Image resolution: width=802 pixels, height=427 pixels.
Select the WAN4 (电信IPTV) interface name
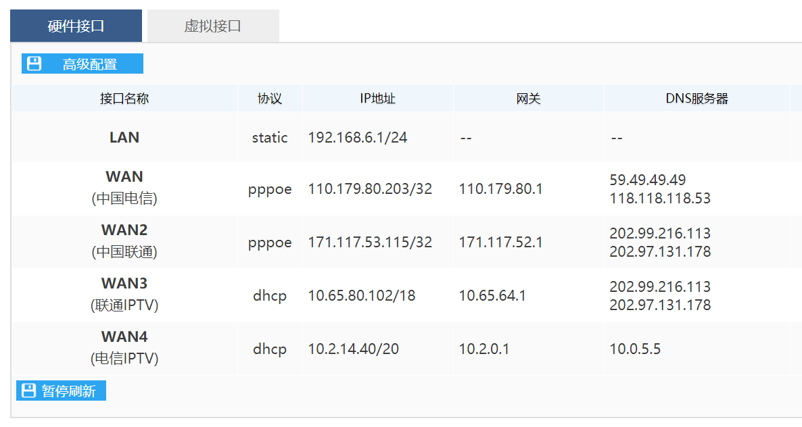point(124,348)
